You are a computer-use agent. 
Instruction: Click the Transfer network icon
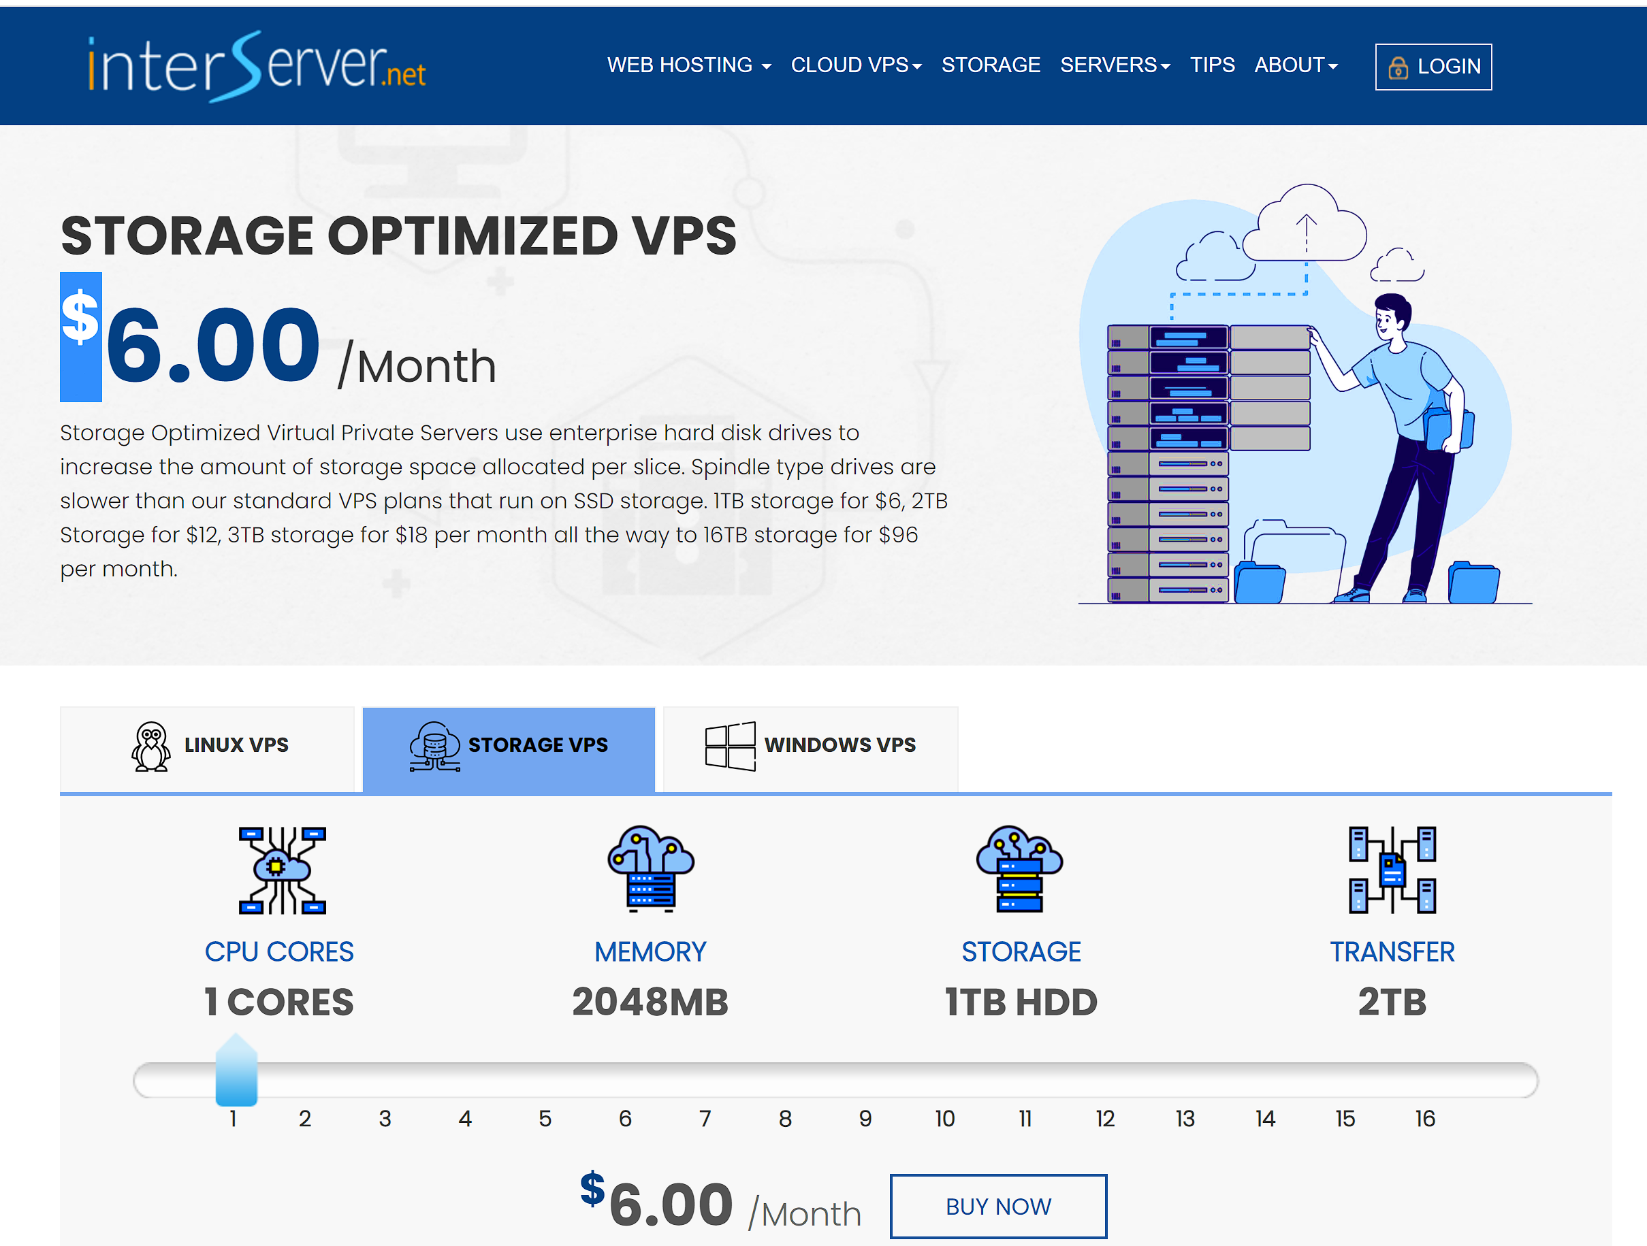(1392, 871)
